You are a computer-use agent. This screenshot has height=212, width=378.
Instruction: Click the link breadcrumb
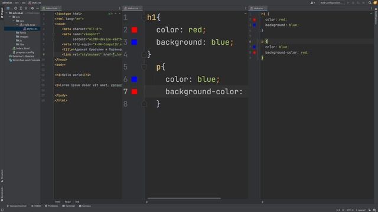77,202
